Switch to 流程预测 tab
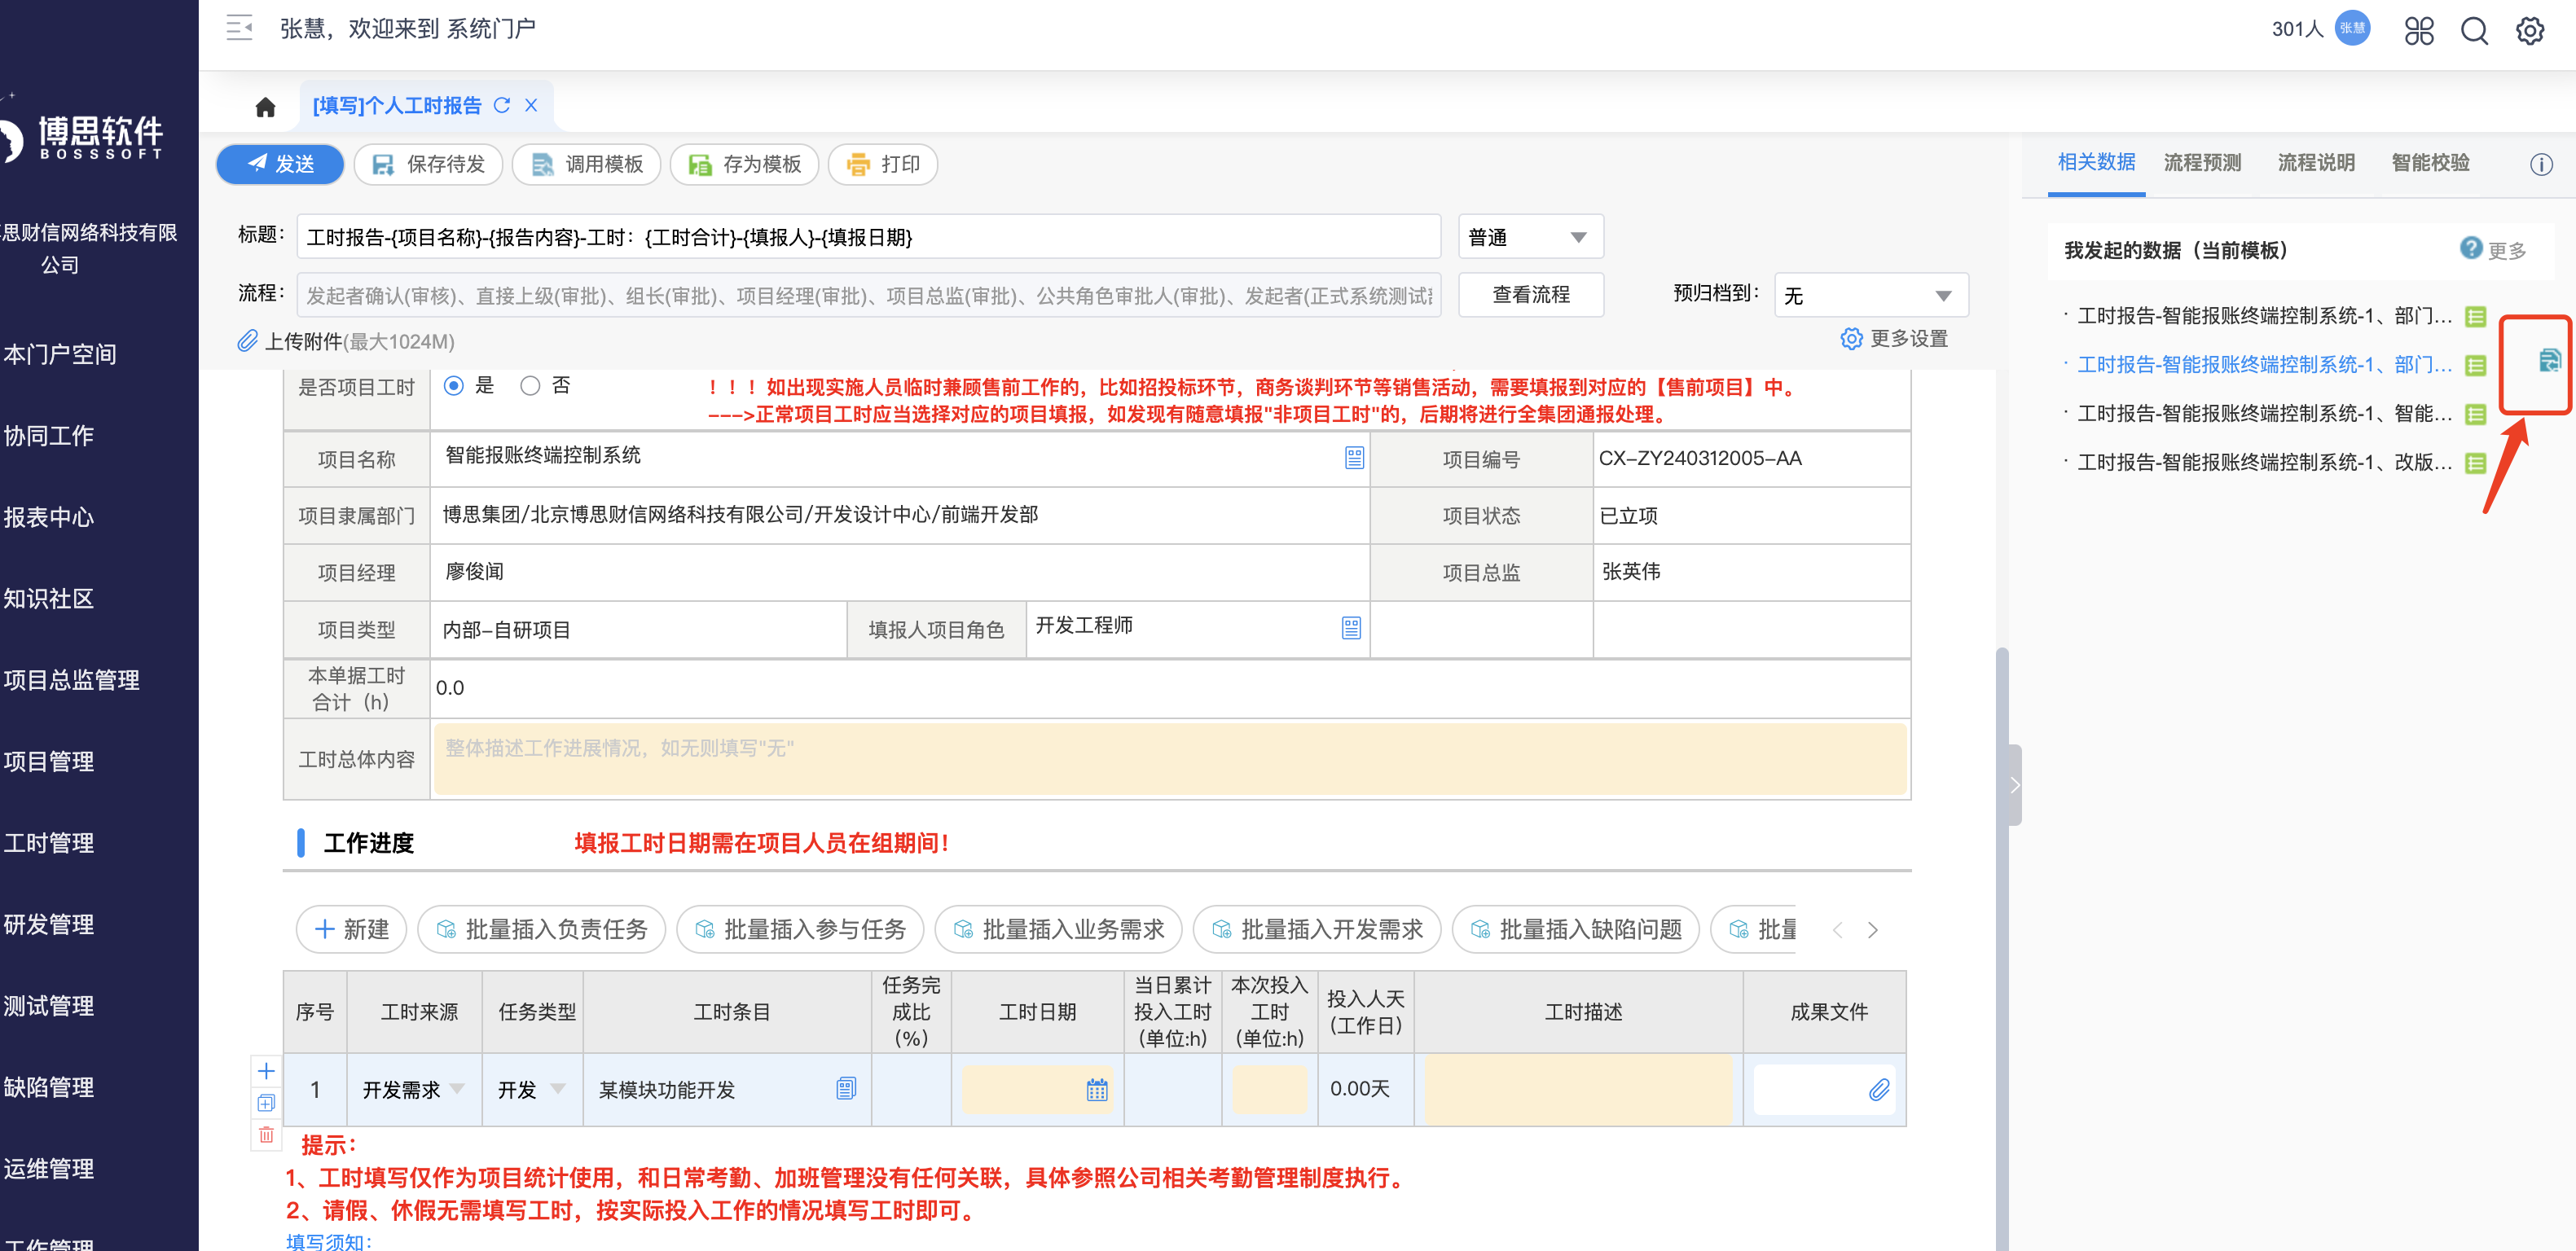 click(x=2202, y=163)
